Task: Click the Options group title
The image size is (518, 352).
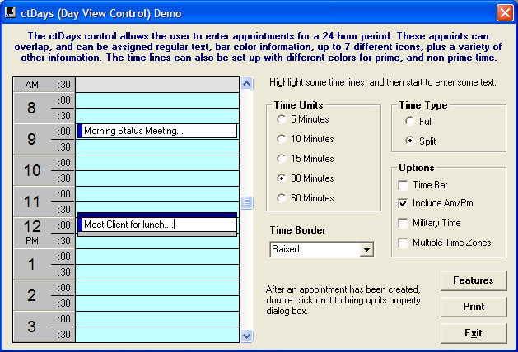Action: 416,168
